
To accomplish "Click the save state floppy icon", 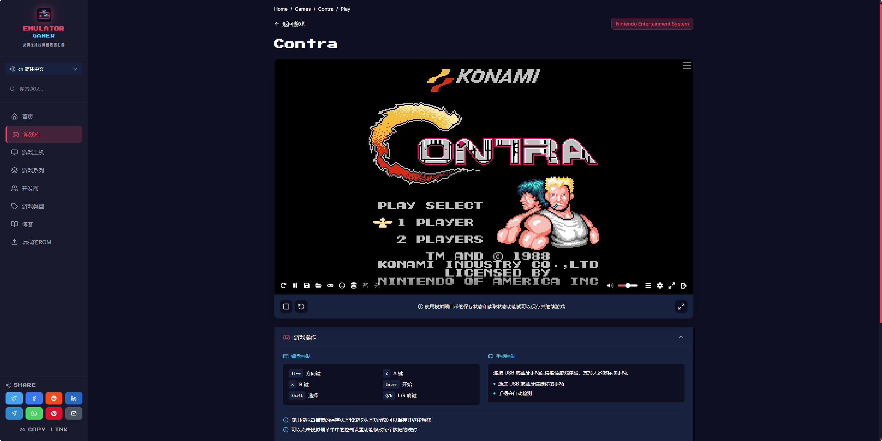I will pyautogui.click(x=307, y=285).
